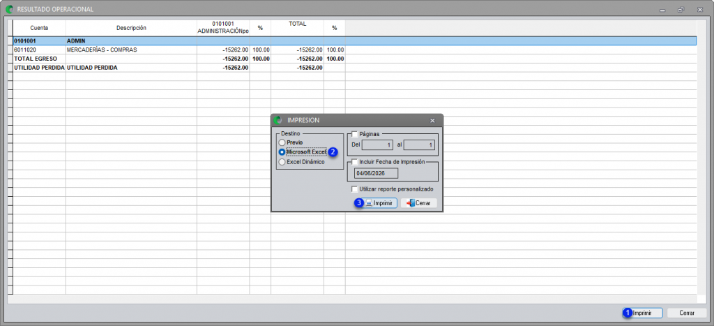The height and width of the screenshot is (326, 714).
Task: Select the Previo destination radio button
Action: (x=282, y=142)
